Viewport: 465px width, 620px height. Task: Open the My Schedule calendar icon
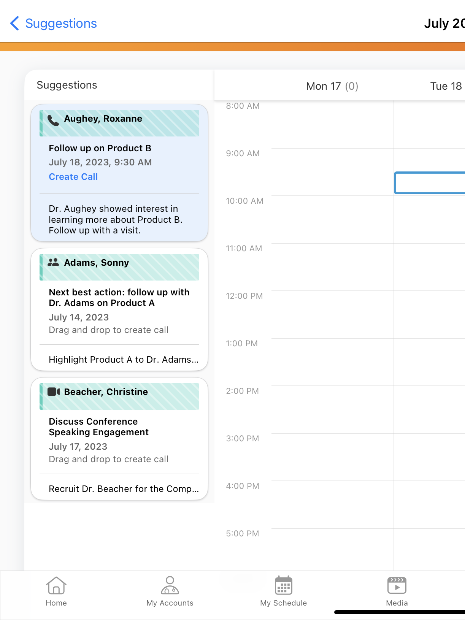click(284, 585)
